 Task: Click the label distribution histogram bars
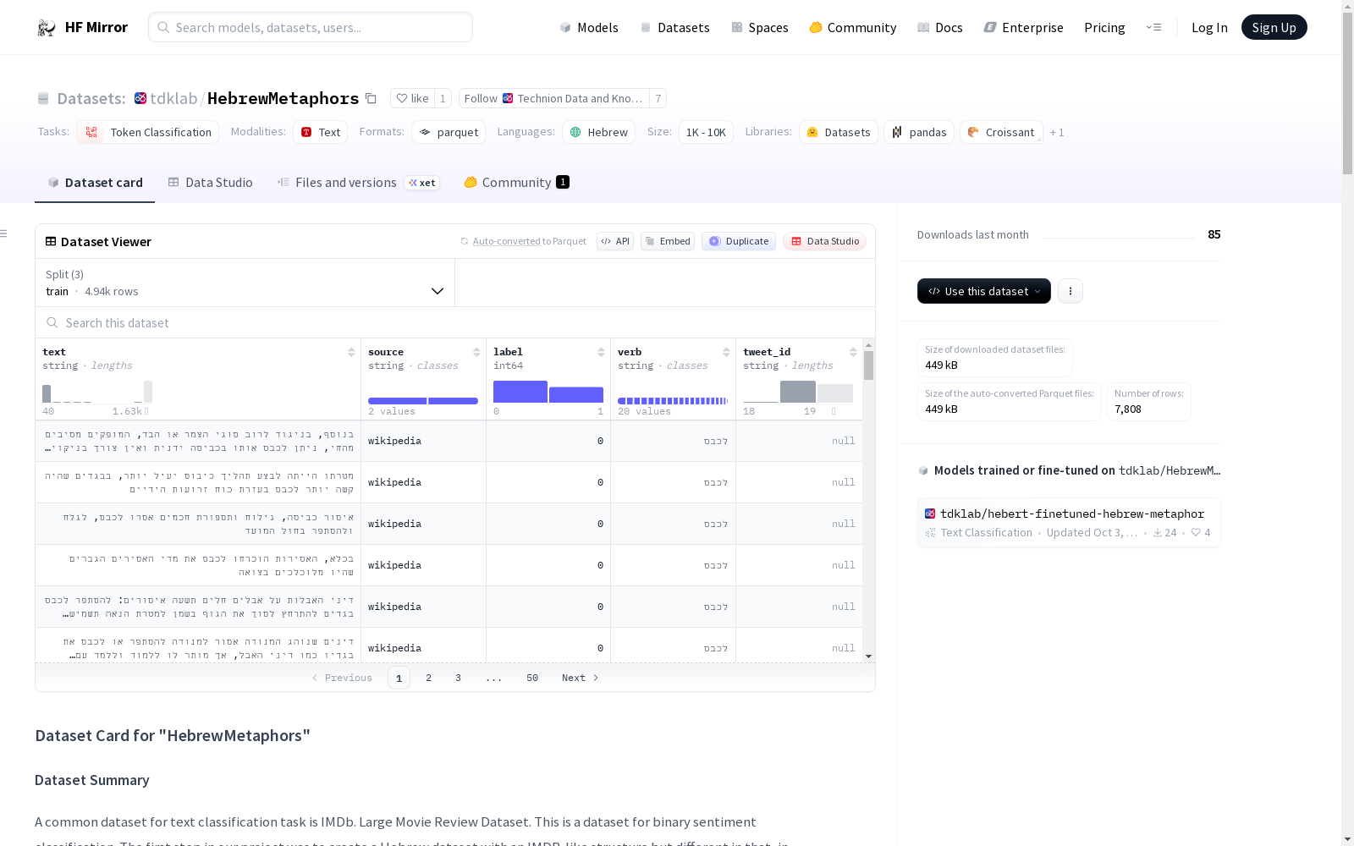[x=548, y=392]
